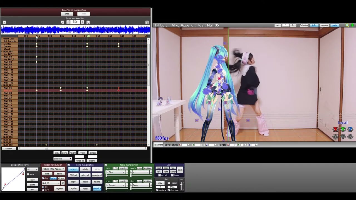Select the OFF radio button
The height and width of the screenshot is (200, 356).
(x=43, y=190)
